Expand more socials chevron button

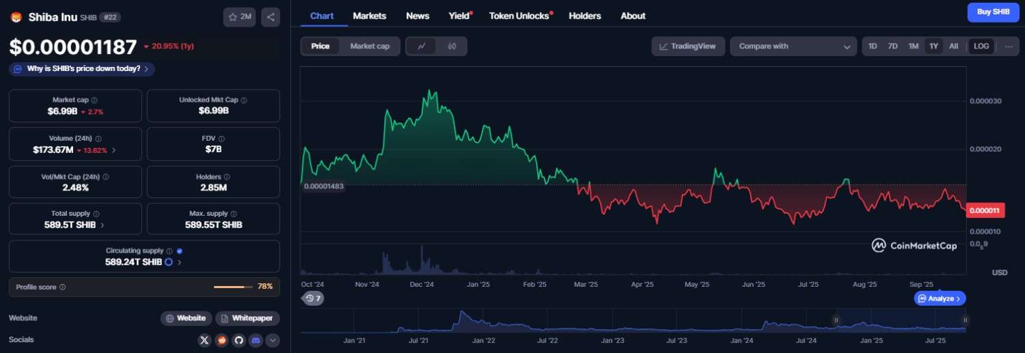tap(273, 339)
